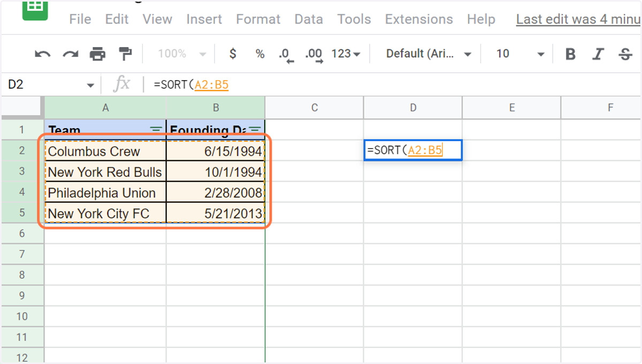Viewport: 642px width, 364px height.
Task: Format as percent
Action: coord(260,53)
